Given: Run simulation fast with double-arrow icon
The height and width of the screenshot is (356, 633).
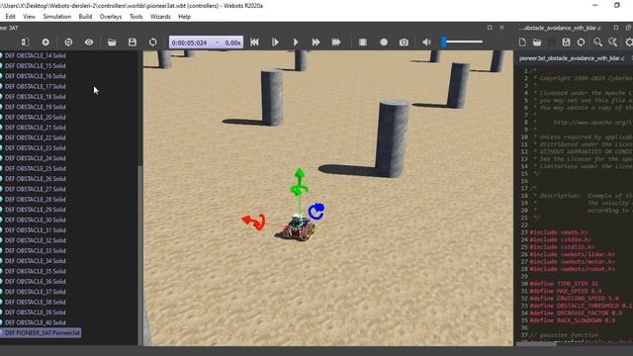Looking at the screenshot, I should pyautogui.click(x=316, y=42).
